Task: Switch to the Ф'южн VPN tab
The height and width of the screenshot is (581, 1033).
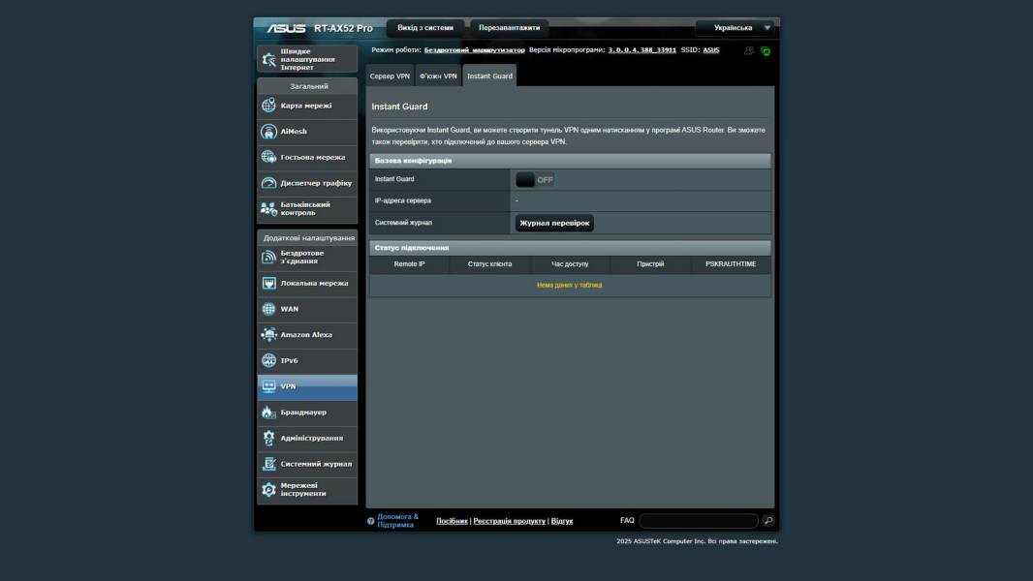Action: 438,76
